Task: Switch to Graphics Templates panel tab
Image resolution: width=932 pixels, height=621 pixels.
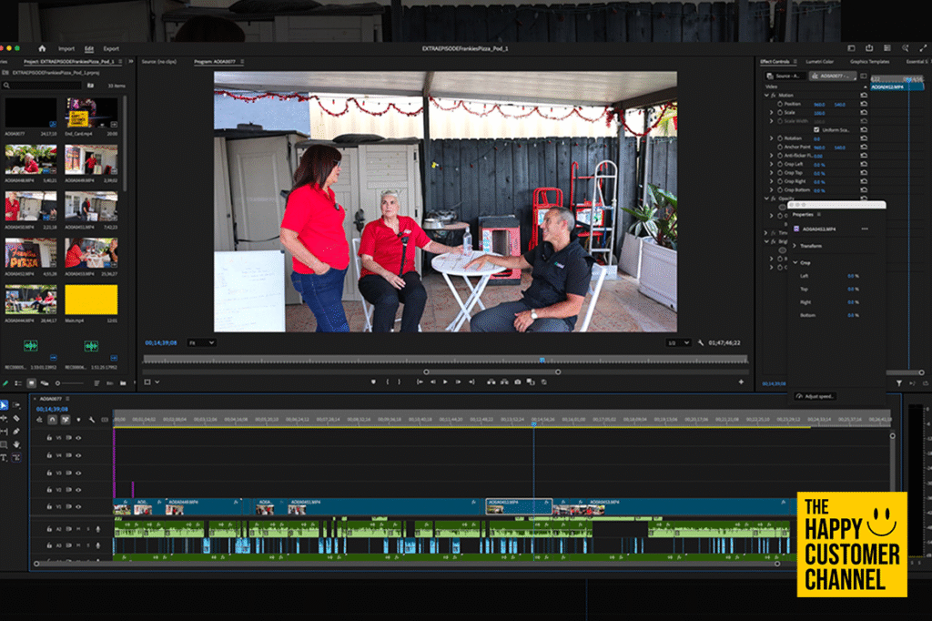Action: click(869, 62)
